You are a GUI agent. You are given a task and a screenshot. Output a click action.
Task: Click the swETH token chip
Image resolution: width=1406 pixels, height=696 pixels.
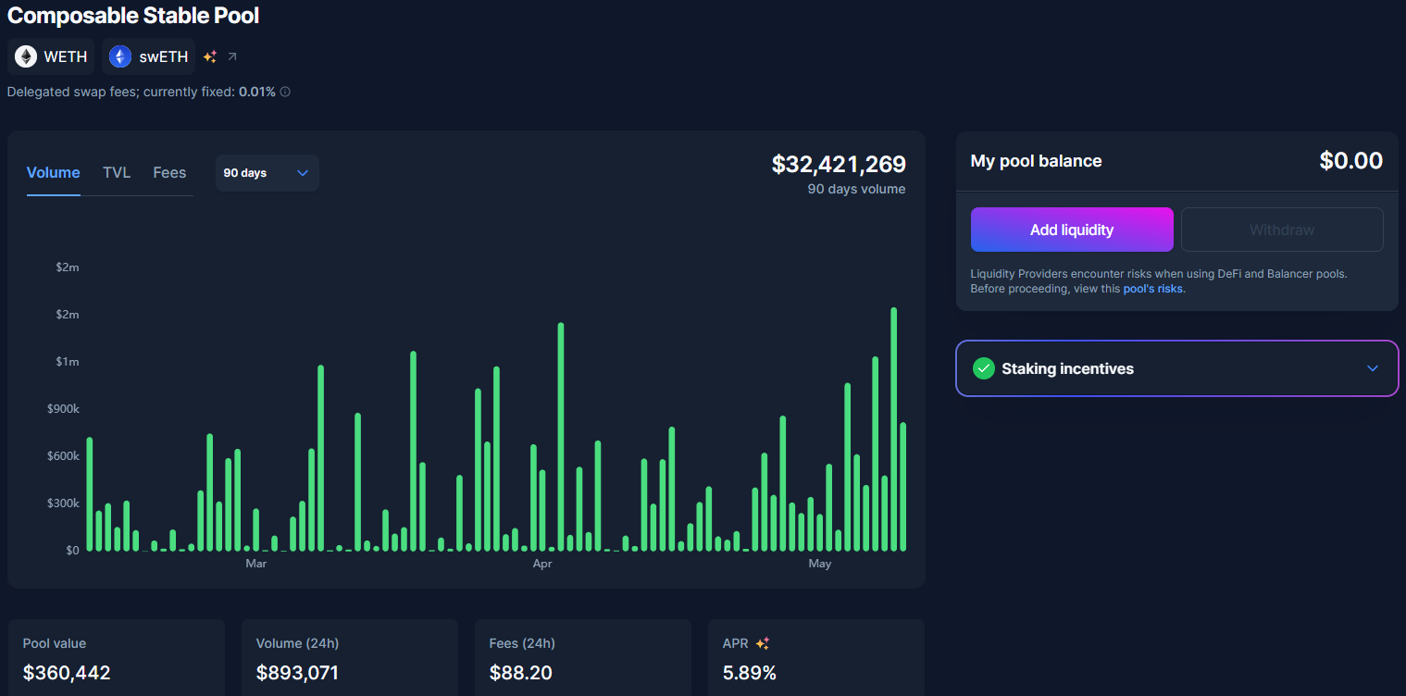click(148, 56)
